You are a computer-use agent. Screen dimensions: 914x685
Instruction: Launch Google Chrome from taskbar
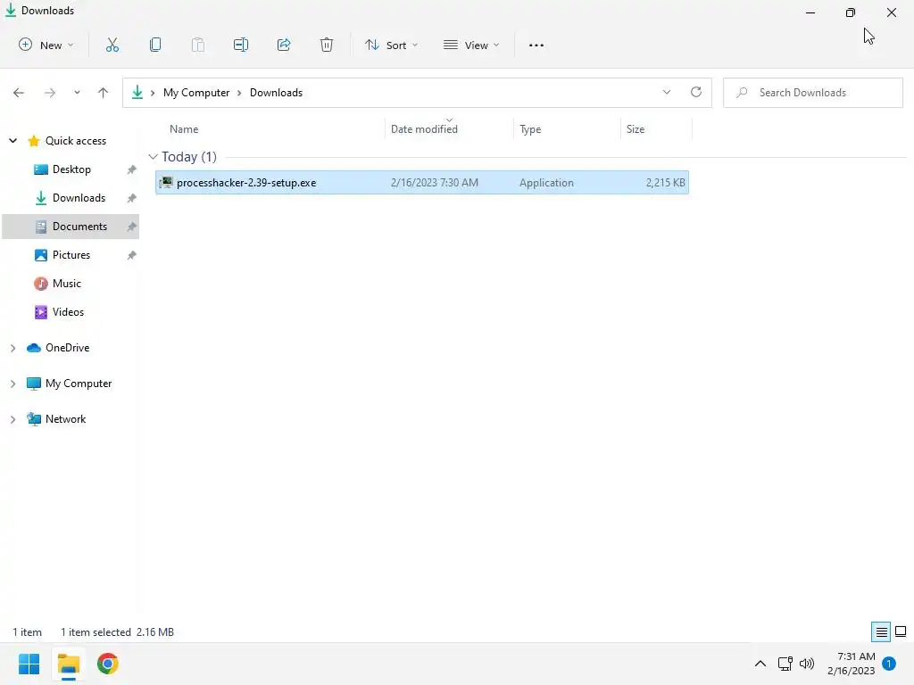(108, 664)
